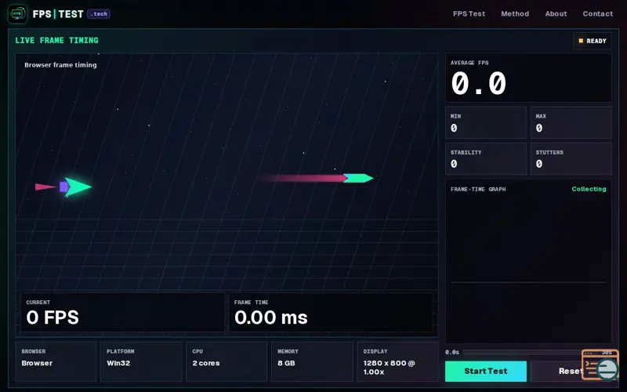627x392 pixels.
Task: Click the READY status badge
Action: tap(593, 41)
